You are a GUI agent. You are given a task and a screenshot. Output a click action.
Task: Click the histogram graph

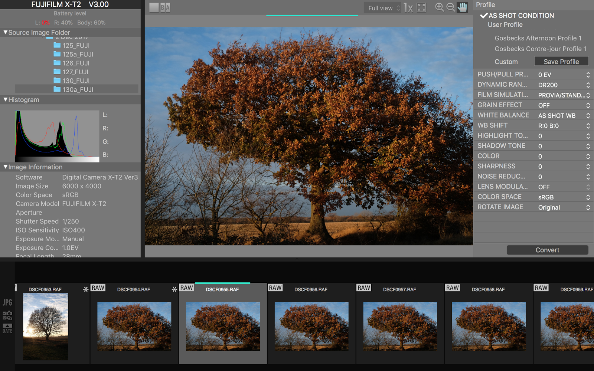(57, 136)
